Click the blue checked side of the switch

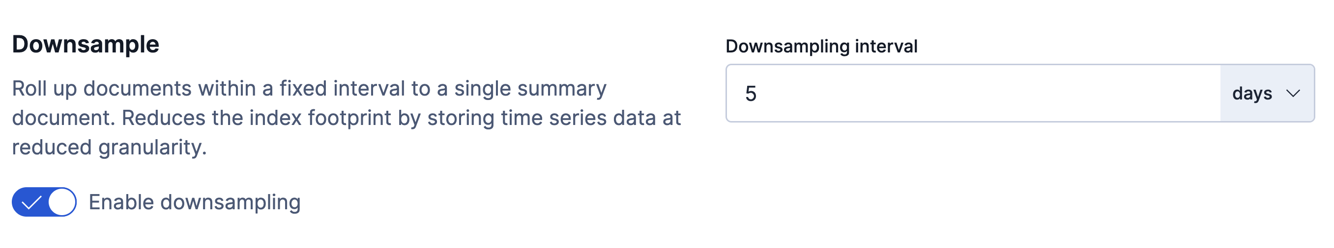(29, 202)
